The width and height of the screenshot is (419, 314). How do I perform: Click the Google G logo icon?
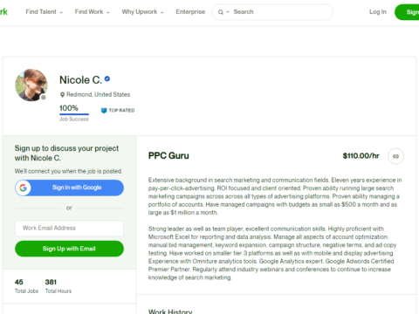tap(24, 188)
